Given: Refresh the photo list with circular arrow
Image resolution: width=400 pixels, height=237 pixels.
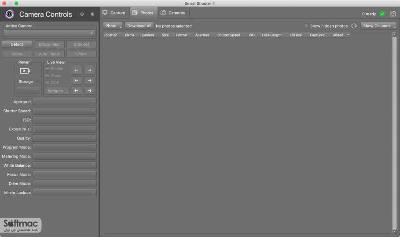Looking at the screenshot, I should coord(354,26).
